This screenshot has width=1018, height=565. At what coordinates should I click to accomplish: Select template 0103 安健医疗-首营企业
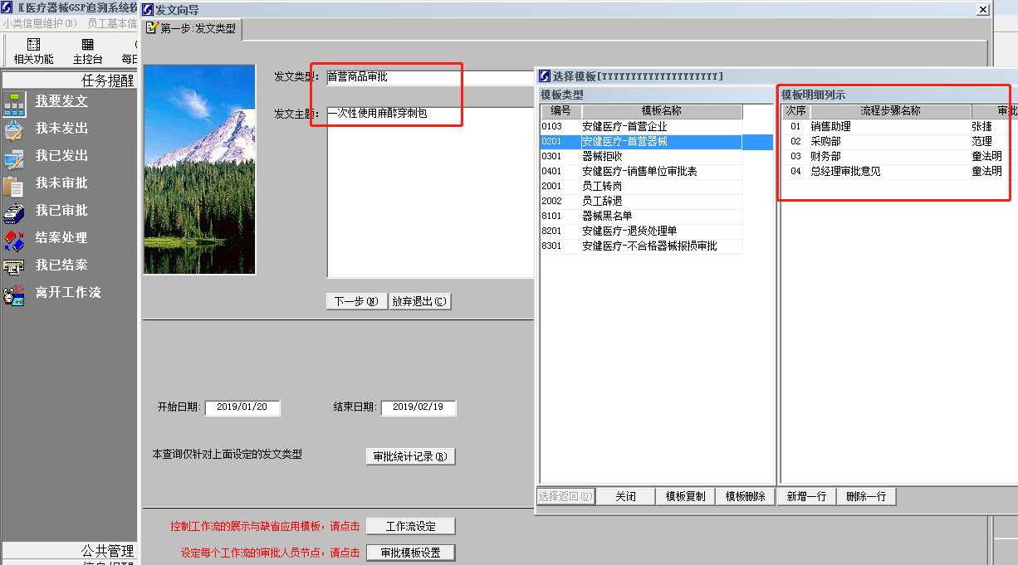pyautogui.click(x=641, y=127)
